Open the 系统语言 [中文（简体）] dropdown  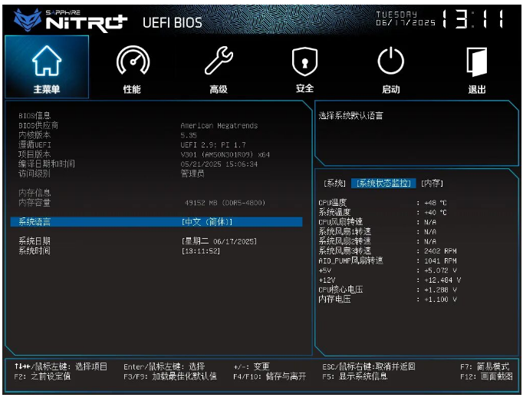tap(207, 222)
